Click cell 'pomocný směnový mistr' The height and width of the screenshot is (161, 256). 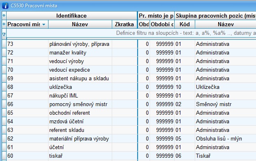80,104
